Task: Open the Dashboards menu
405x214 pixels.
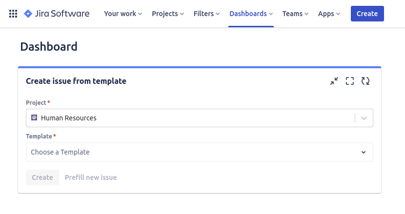Action: [251, 14]
